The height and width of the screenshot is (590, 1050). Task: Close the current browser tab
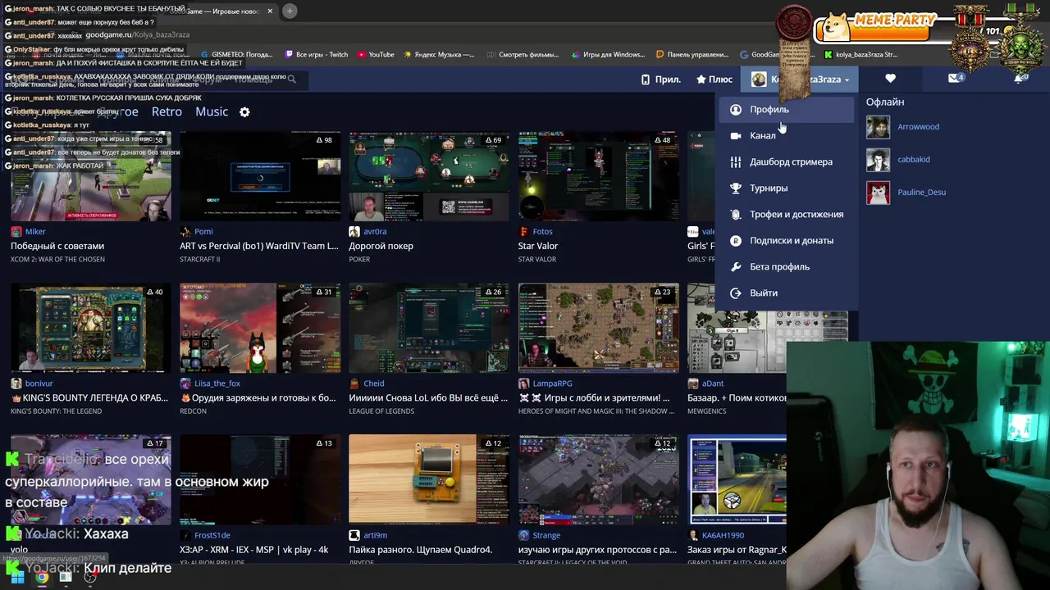point(270,11)
